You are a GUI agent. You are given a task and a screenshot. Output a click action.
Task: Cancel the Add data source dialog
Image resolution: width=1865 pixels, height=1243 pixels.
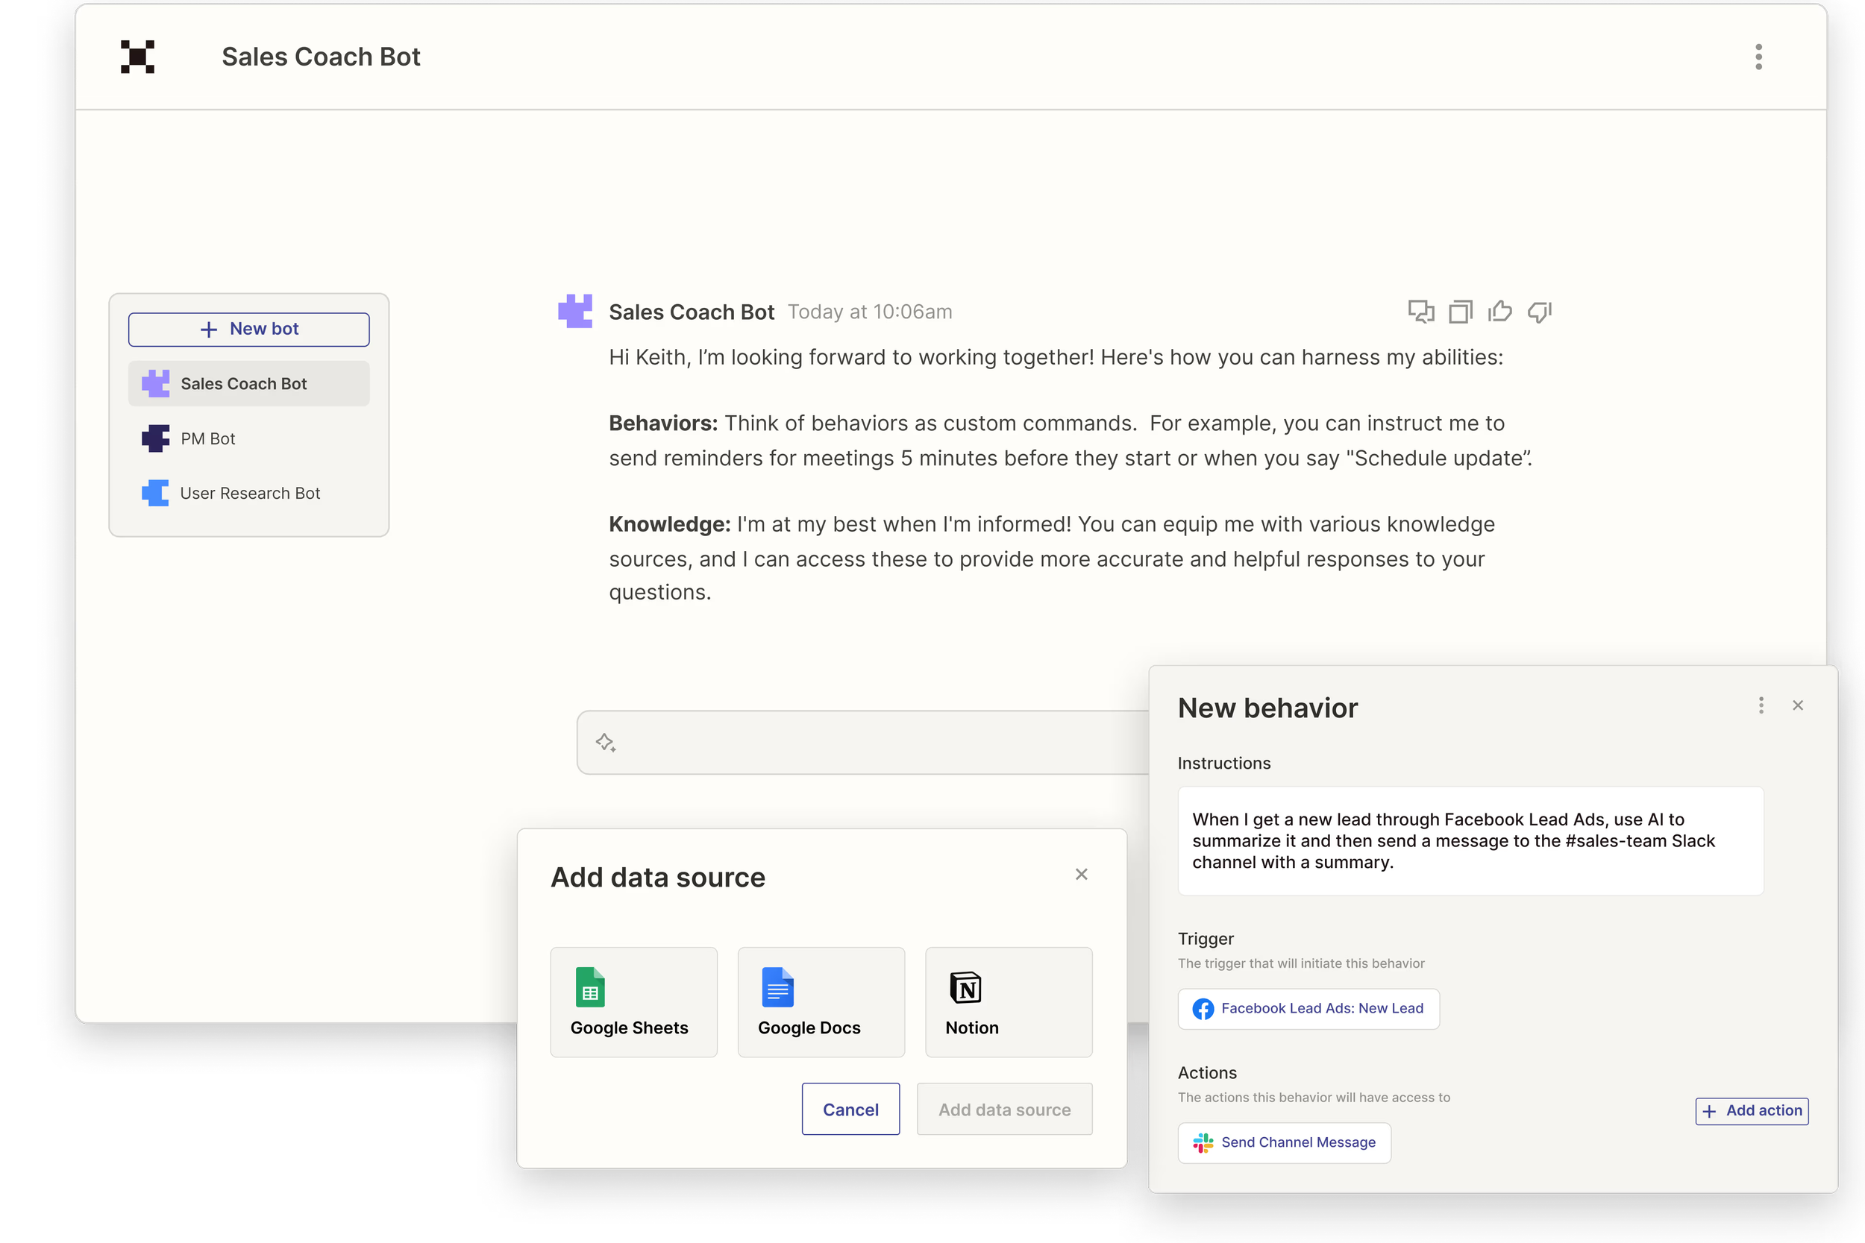pos(850,1109)
